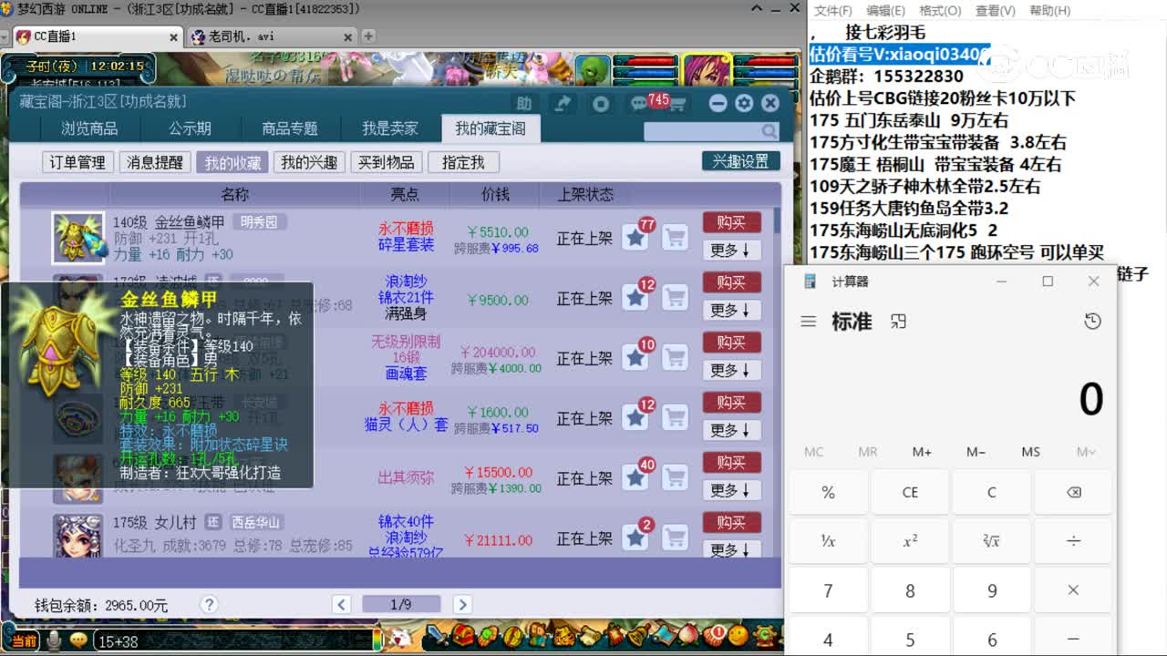Open the Calculator navigation hamburger icon

pos(807,322)
